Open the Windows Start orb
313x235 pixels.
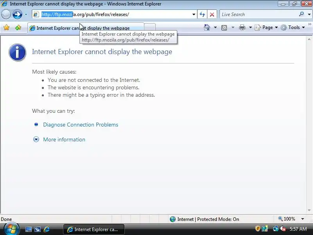12,229
